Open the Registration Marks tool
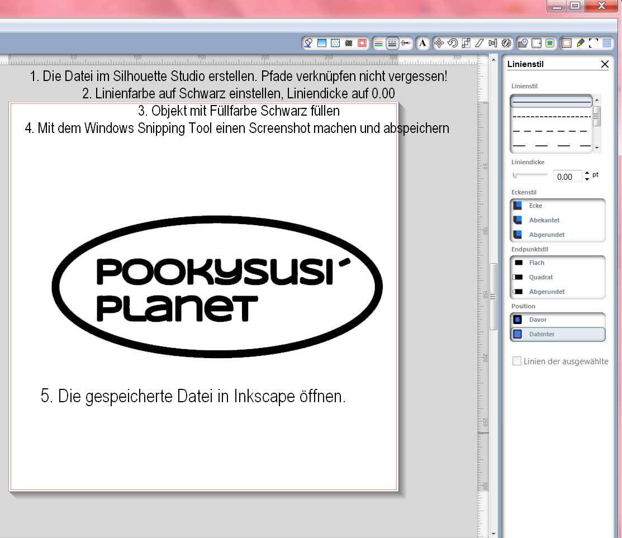 (x=594, y=43)
